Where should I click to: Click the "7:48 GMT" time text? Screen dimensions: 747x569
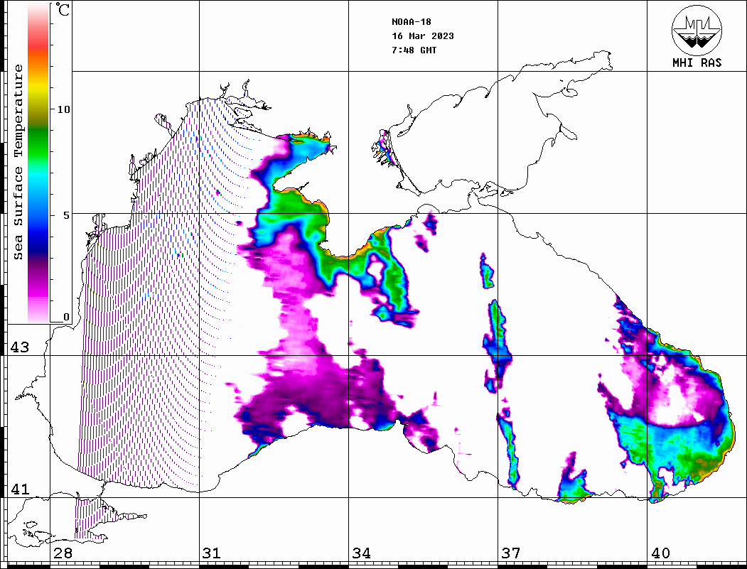coord(414,50)
